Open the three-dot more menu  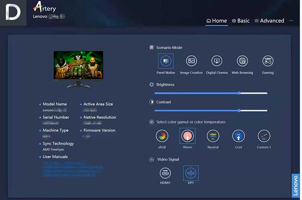click(291, 21)
